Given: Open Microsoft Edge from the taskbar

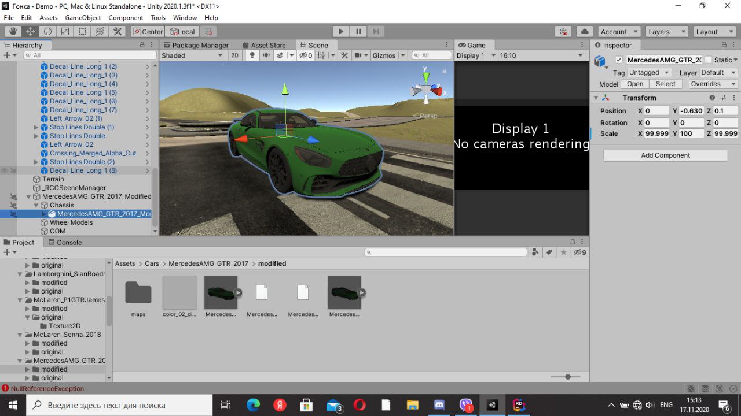Looking at the screenshot, I should click(253, 405).
